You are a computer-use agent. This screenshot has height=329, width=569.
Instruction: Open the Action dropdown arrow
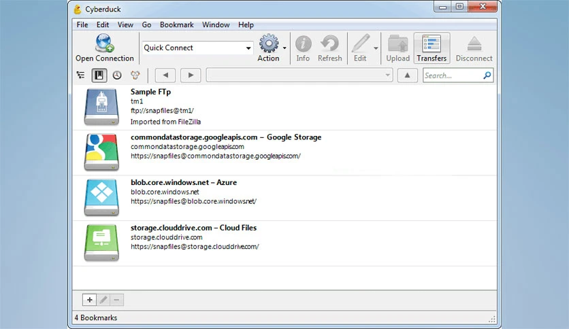(284, 48)
